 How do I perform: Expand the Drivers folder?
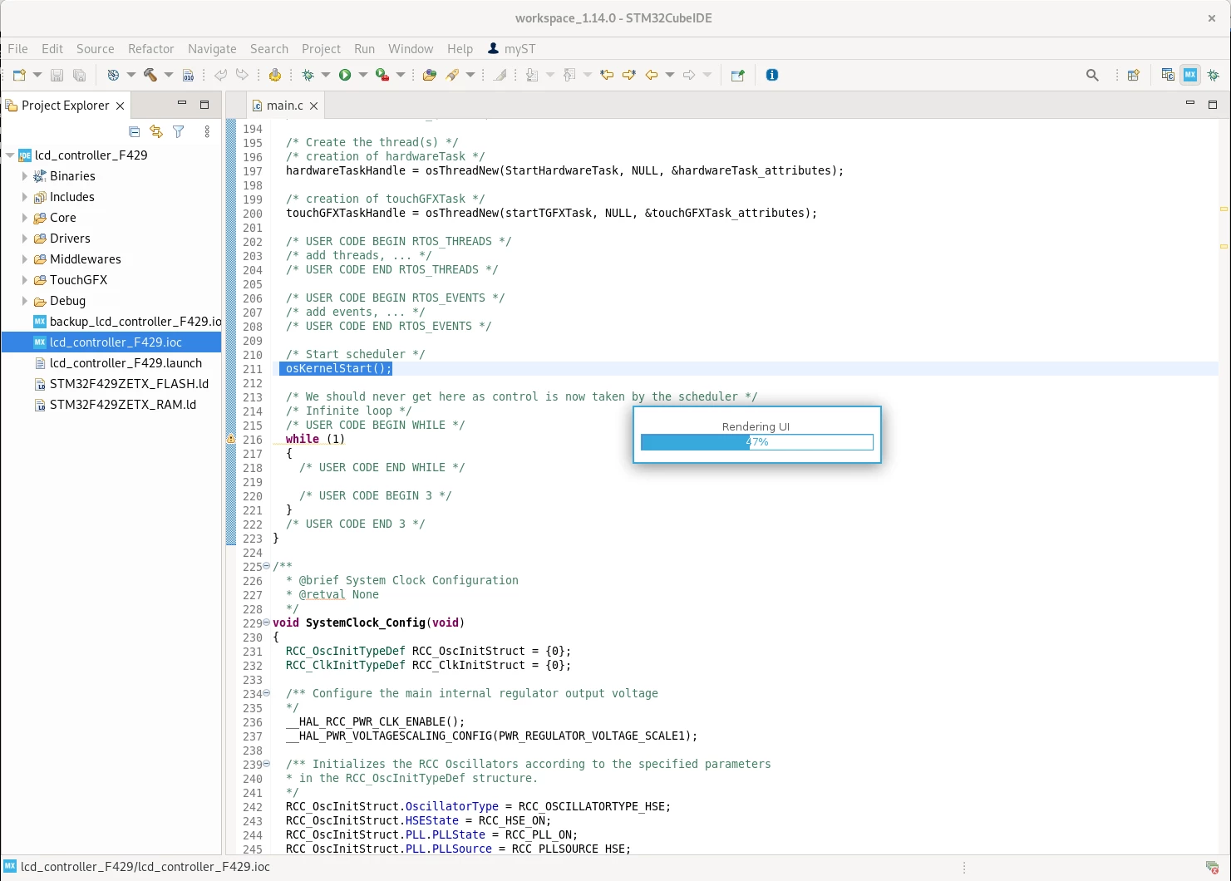[25, 239]
